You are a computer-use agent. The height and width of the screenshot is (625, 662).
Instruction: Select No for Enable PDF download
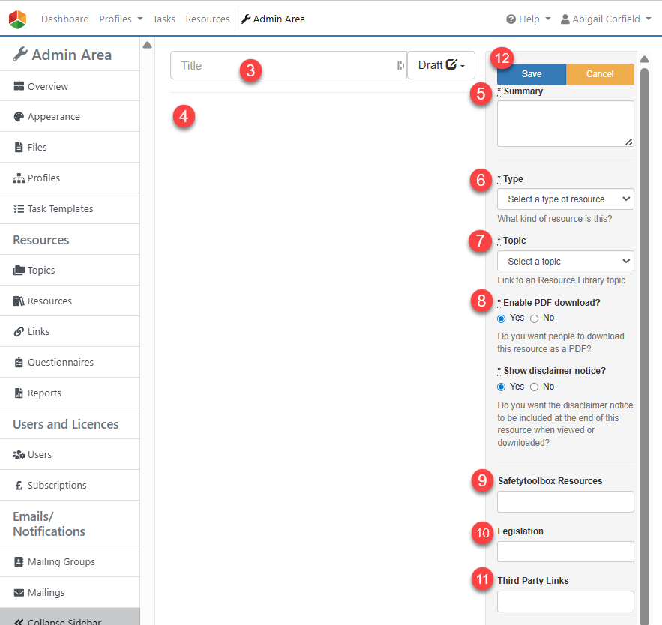534,318
